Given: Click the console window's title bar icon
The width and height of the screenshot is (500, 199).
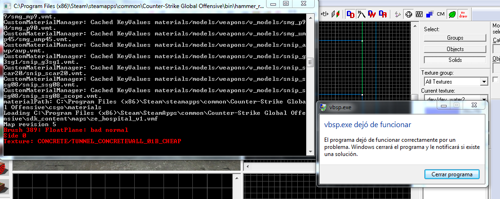Looking at the screenshot, I should (x=8, y=5).
